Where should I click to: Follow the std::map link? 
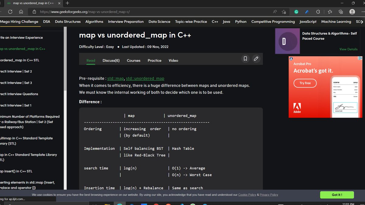116,78
